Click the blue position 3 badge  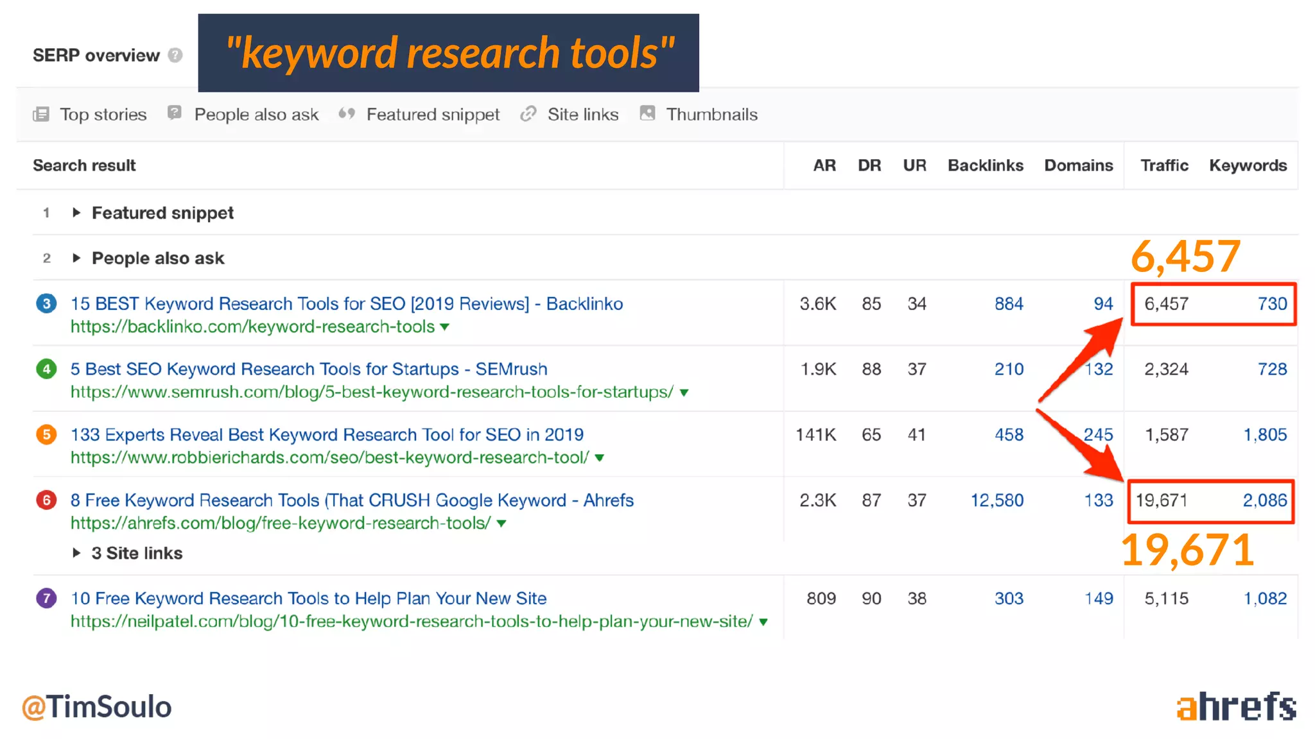(46, 303)
